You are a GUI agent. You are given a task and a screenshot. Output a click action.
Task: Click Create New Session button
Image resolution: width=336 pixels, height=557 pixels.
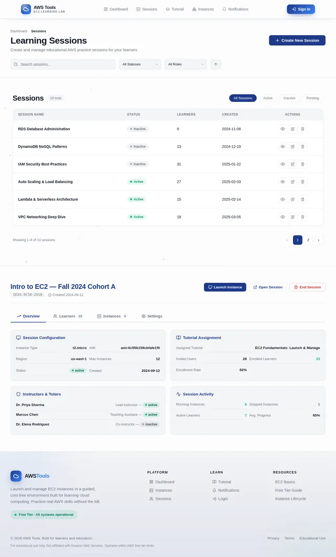tap(297, 40)
